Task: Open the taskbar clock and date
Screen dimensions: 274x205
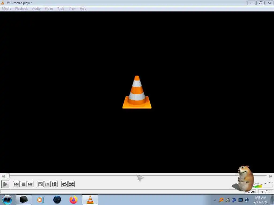Action: pyautogui.click(x=260, y=200)
